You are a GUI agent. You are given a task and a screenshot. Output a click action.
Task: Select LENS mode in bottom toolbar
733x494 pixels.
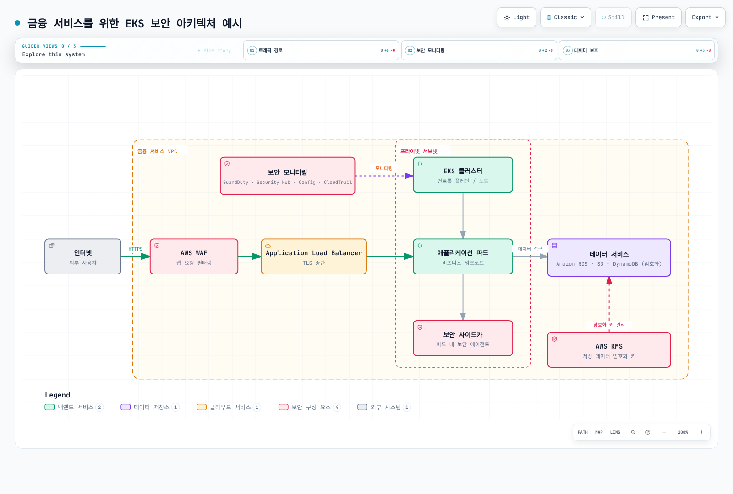coord(615,432)
